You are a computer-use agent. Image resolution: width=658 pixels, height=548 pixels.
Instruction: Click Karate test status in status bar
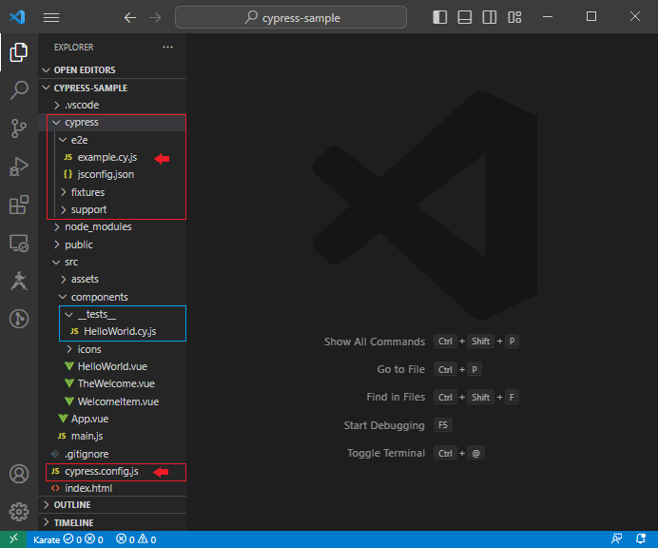click(68, 539)
